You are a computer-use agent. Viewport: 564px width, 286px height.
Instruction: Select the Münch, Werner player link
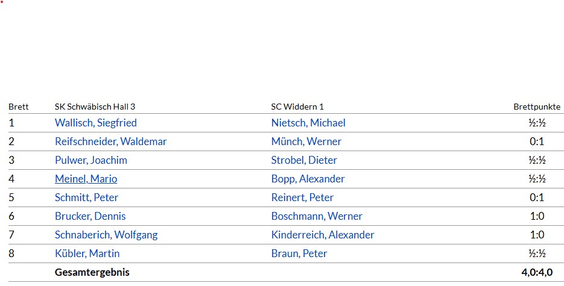(306, 141)
